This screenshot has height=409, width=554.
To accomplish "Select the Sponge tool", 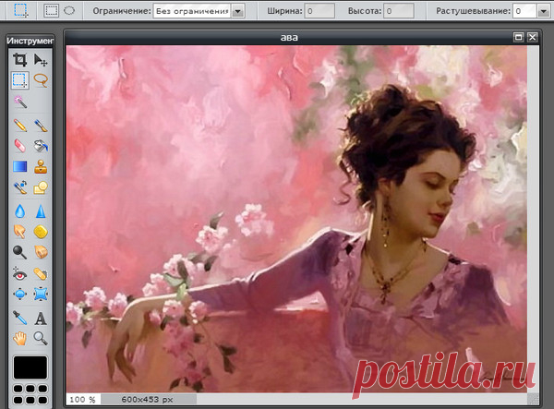I will coord(41,232).
